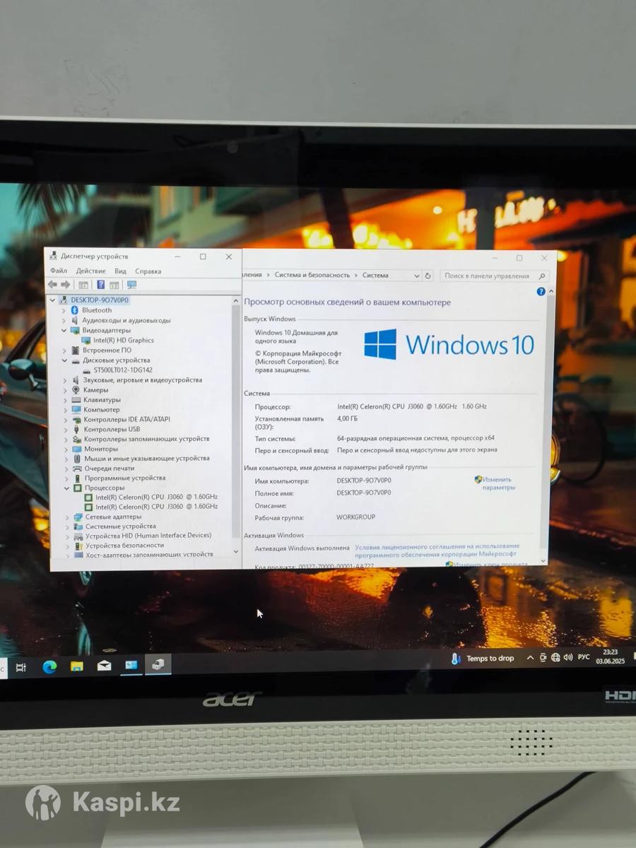Expand Мыши и иные указывающие устройства
The image size is (636, 848).
66,458
